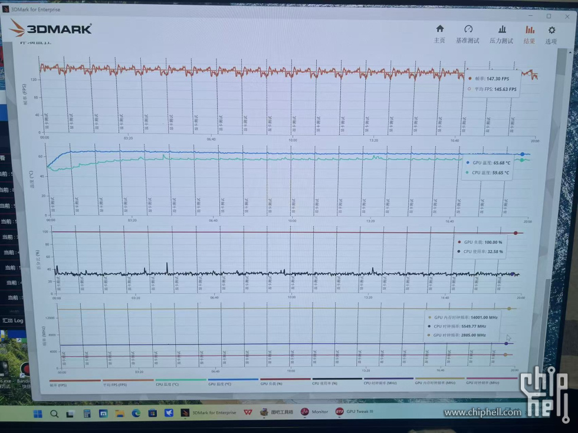Image resolution: width=578 pixels, height=433 pixels.
Task: Click the 3DMARK logo in header
Action: tap(51, 28)
